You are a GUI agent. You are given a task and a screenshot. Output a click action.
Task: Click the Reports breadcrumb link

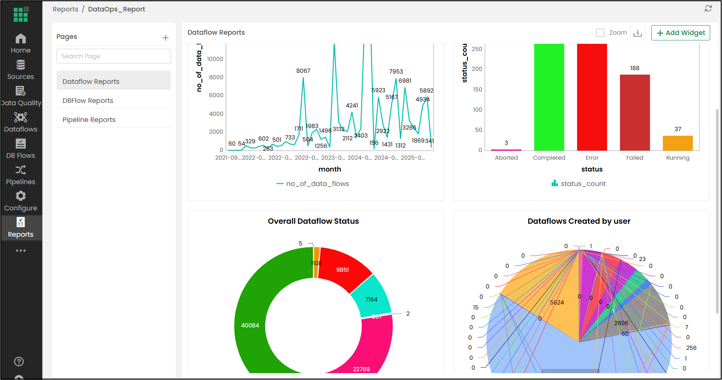point(65,9)
